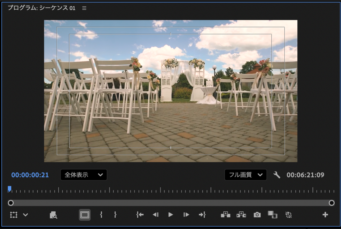The height and width of the screenshot is (229, 341).
Task: Click the Mark Out brace button
Action: 115,215
